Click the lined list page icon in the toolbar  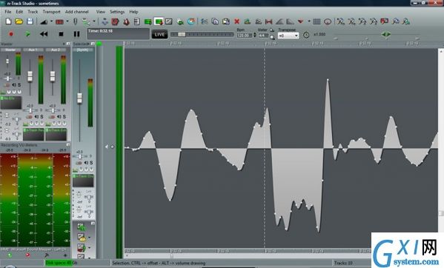tap(137, 21)
